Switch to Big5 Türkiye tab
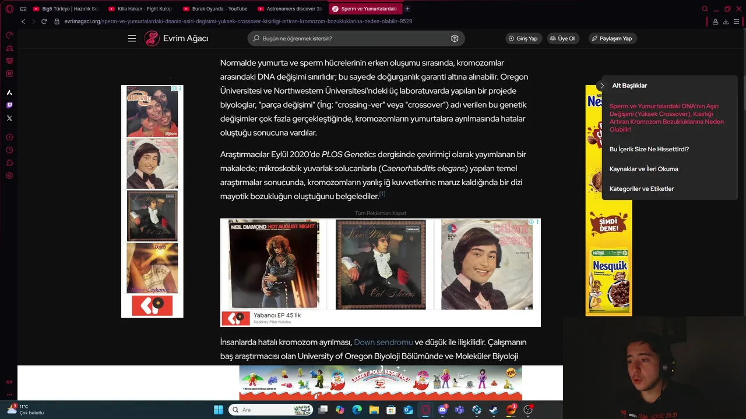746x419 pixels. [66, 9]
